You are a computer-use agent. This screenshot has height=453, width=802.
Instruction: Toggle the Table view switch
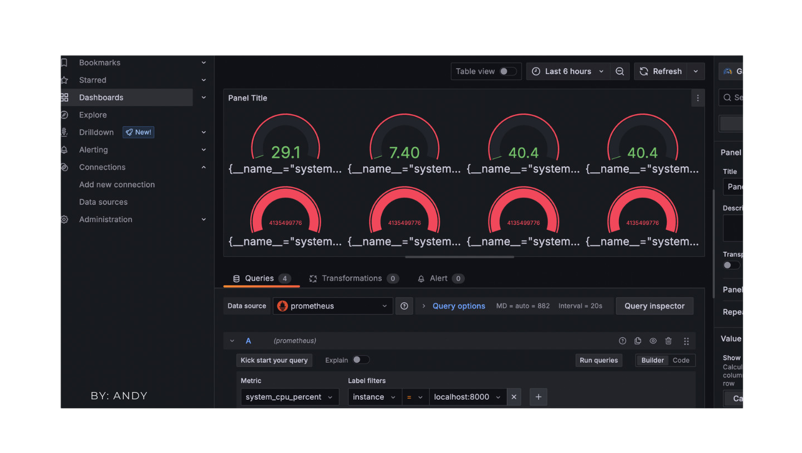(x=507, y=71)
